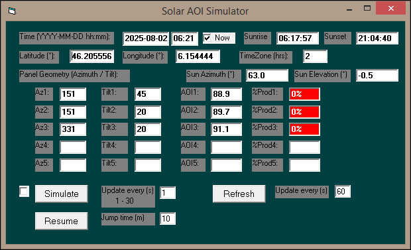
Task: Click the TimeZone input field
Action: [315, 56]
